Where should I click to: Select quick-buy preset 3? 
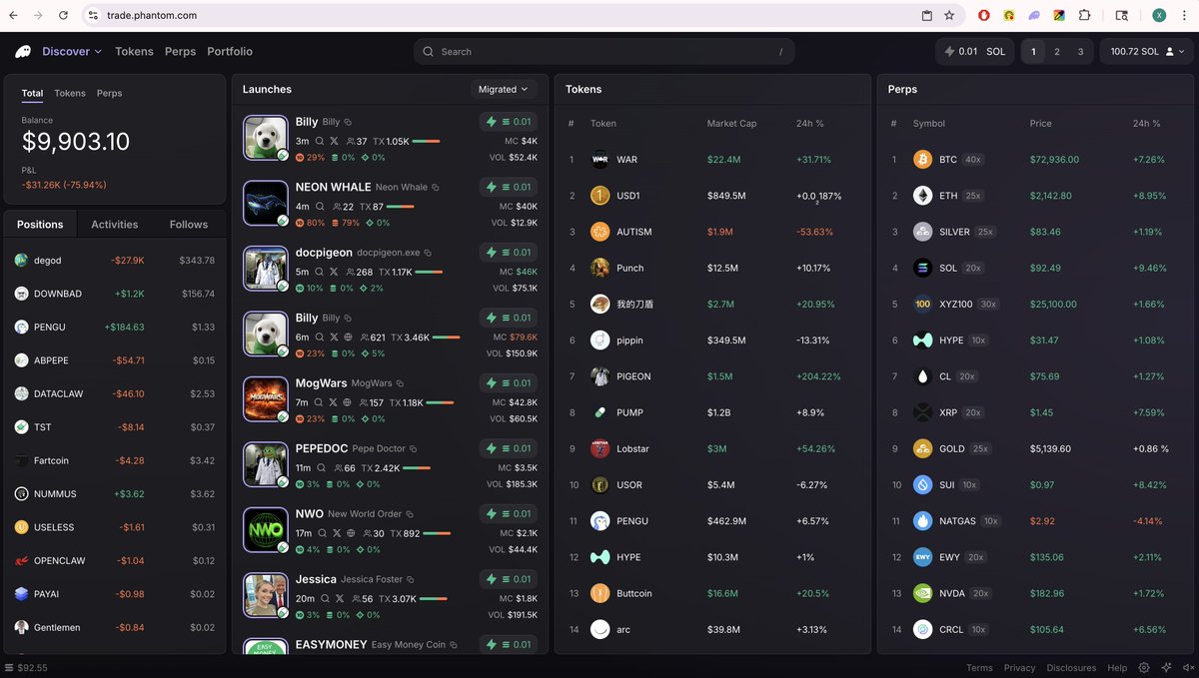1080,52
